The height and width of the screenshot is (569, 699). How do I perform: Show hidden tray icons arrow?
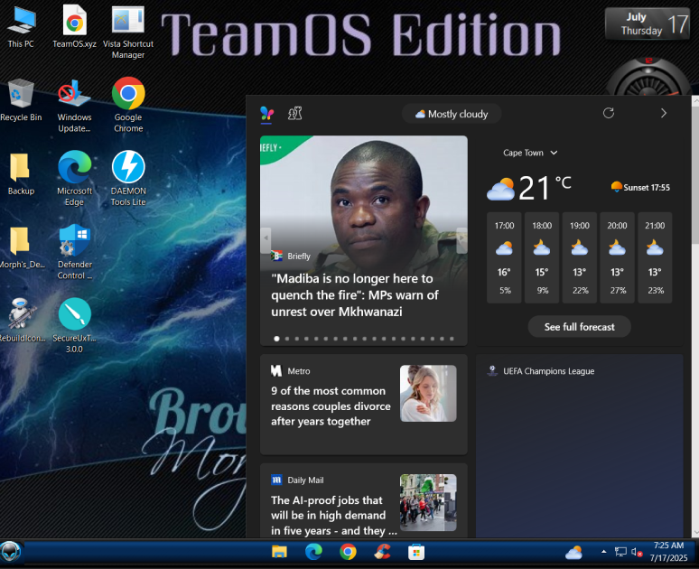(603, 552)
